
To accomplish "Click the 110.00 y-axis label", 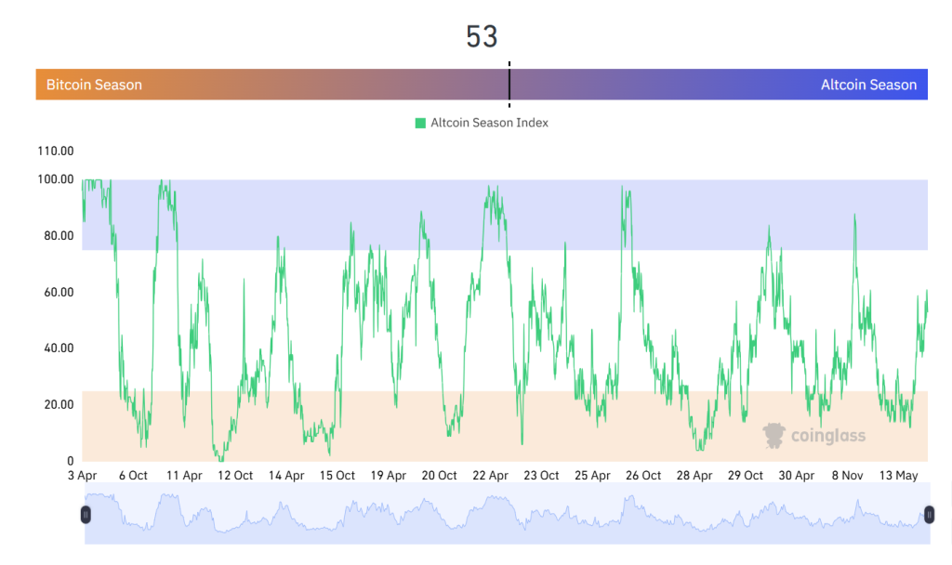I will (x=57, y=151).
